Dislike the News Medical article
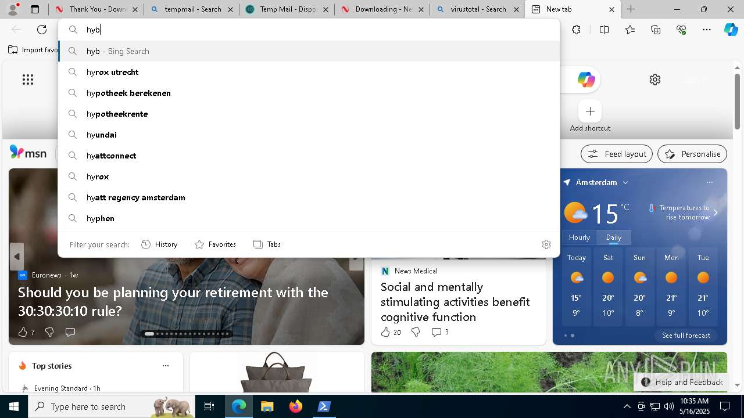 pos(416,332)
